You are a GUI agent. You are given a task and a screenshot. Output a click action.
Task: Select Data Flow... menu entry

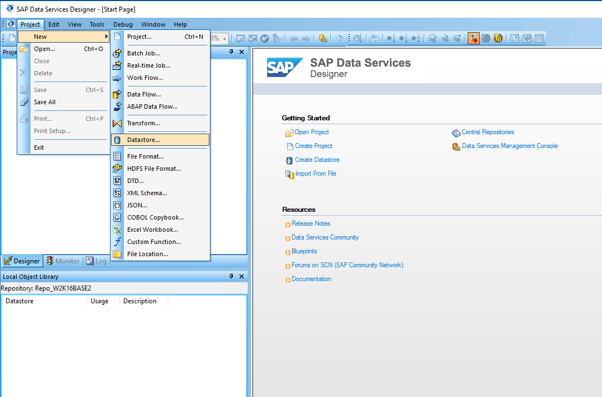click(x=160, y=94)
